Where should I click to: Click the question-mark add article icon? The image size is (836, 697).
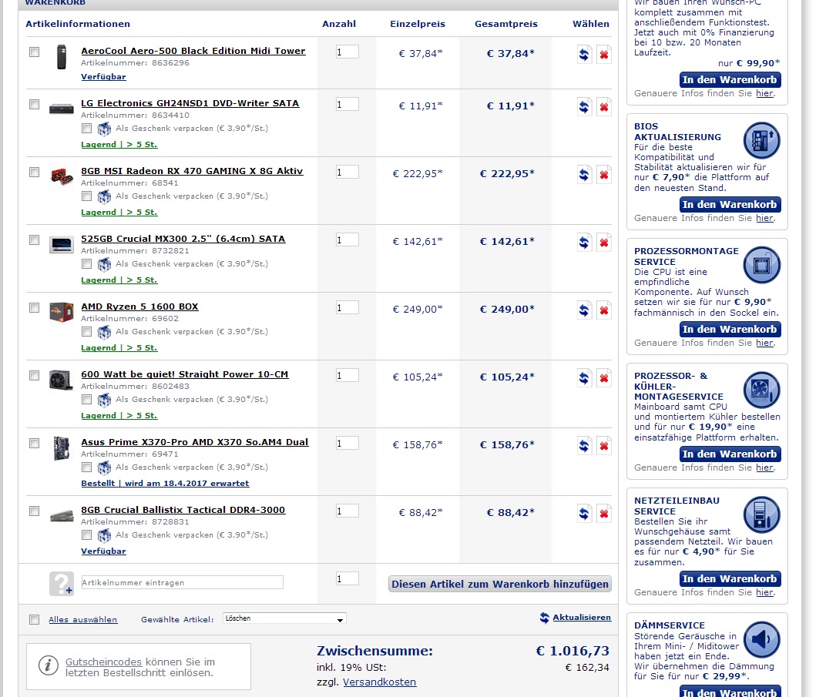62,584
